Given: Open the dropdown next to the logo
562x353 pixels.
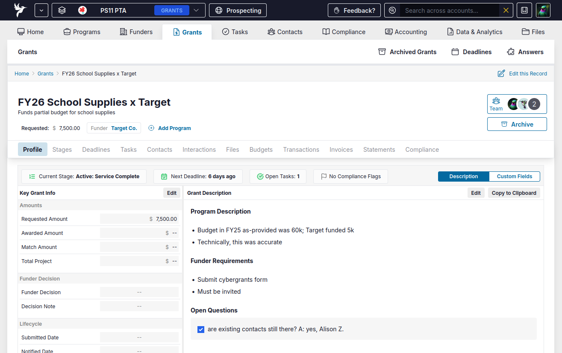Looking at the screenshot, I should (41, 10).
